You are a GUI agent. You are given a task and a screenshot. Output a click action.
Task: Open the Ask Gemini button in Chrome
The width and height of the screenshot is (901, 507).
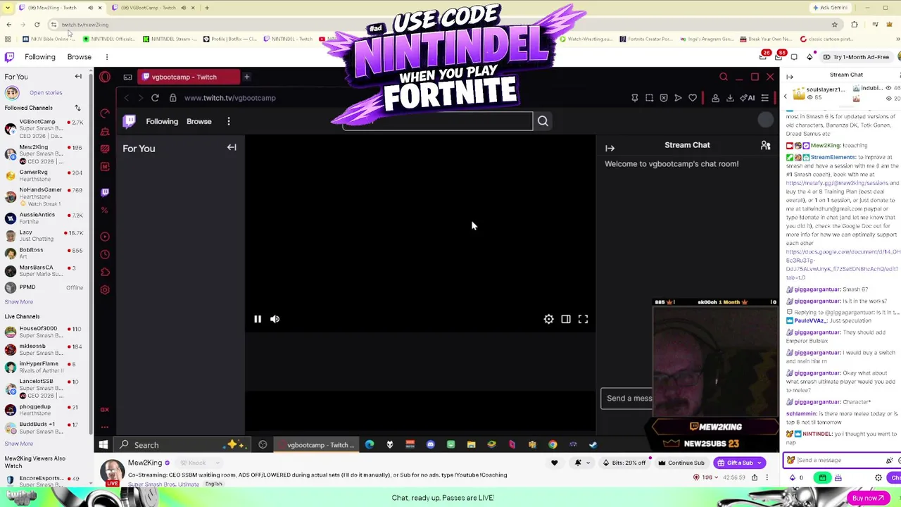(x=829, y=8)
